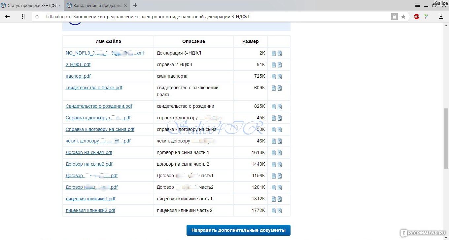This screenshot has width=449, height=240.
Task: Open document icon in справка 2-НДФЛ row
Action: (274, 65)
